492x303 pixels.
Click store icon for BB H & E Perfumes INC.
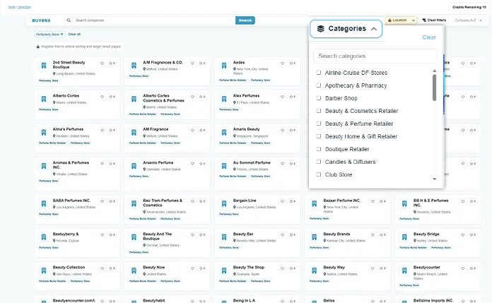[x=404, y=203]
